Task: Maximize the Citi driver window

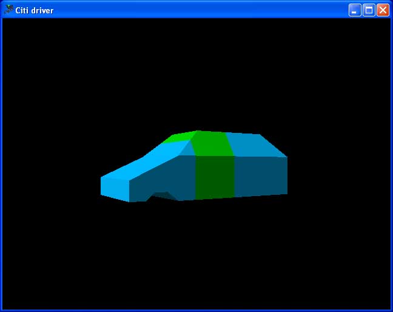Action: [x=369, y=10]
